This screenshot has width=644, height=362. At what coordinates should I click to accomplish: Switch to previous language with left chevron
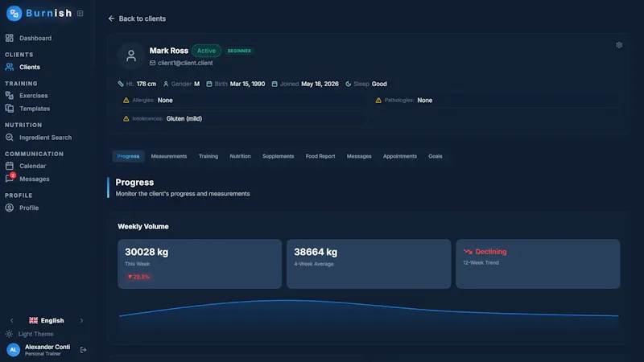(11, 320)
